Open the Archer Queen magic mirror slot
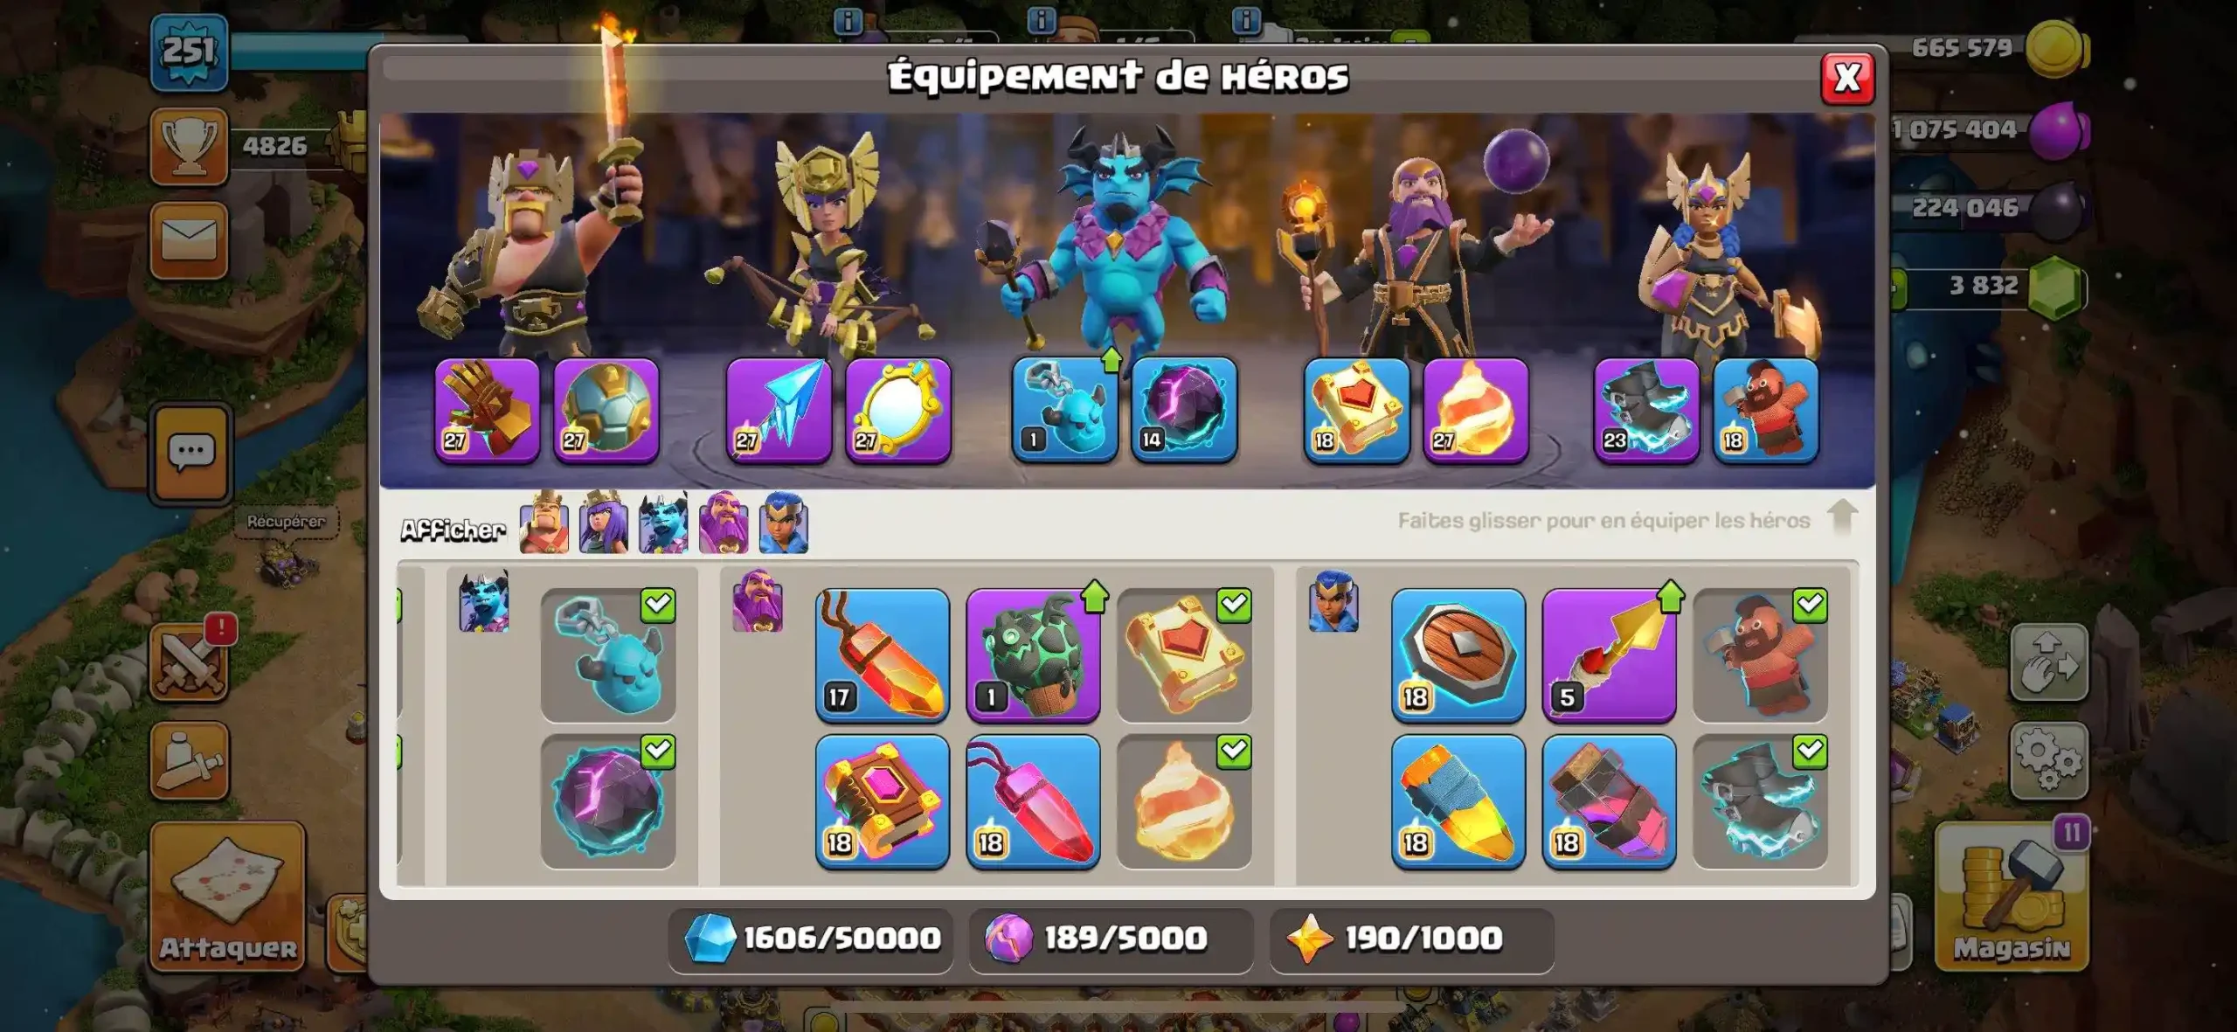Image resolution: width=2237 pixels, height=1032 pixels. tap(898, 410)
